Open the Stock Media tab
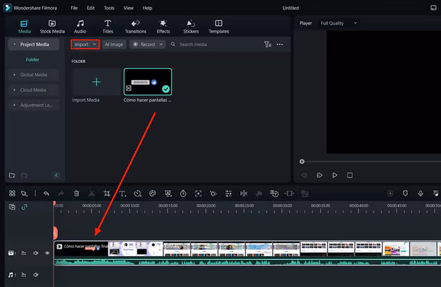441x287 pixels. coord(52,26)
